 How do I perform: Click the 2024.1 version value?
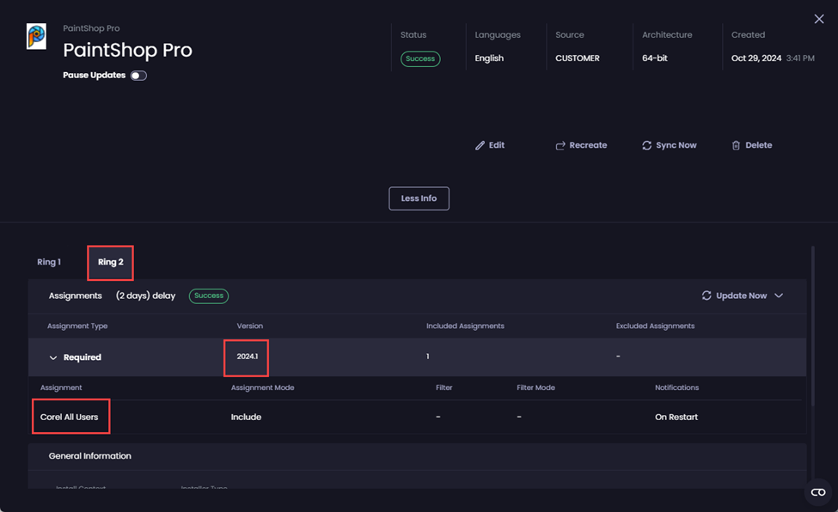pyautogui.click(x=247, y=357)
